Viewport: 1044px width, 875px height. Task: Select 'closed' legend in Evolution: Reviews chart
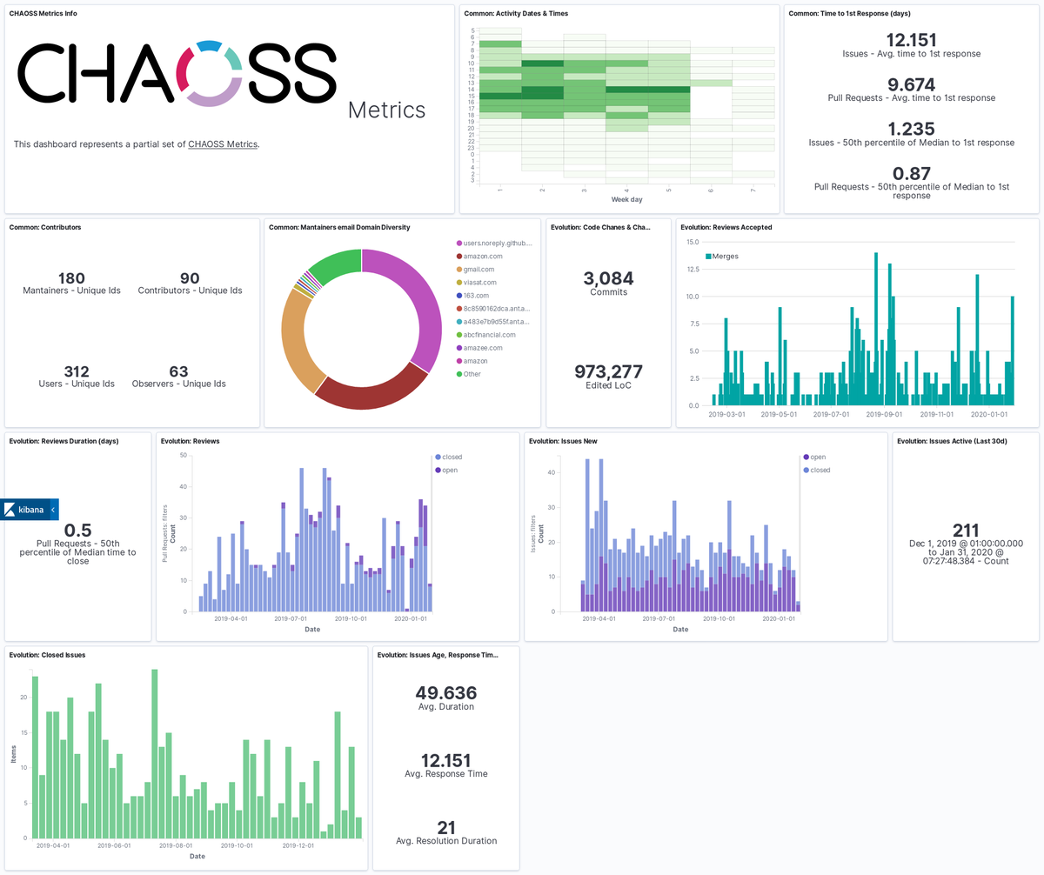pyautogui.click(x=447, y=457)
